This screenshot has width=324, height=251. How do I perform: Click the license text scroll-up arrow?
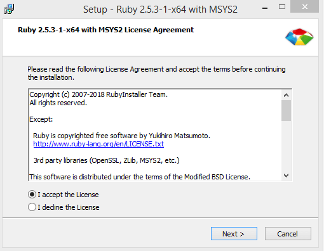click(287, 95)
